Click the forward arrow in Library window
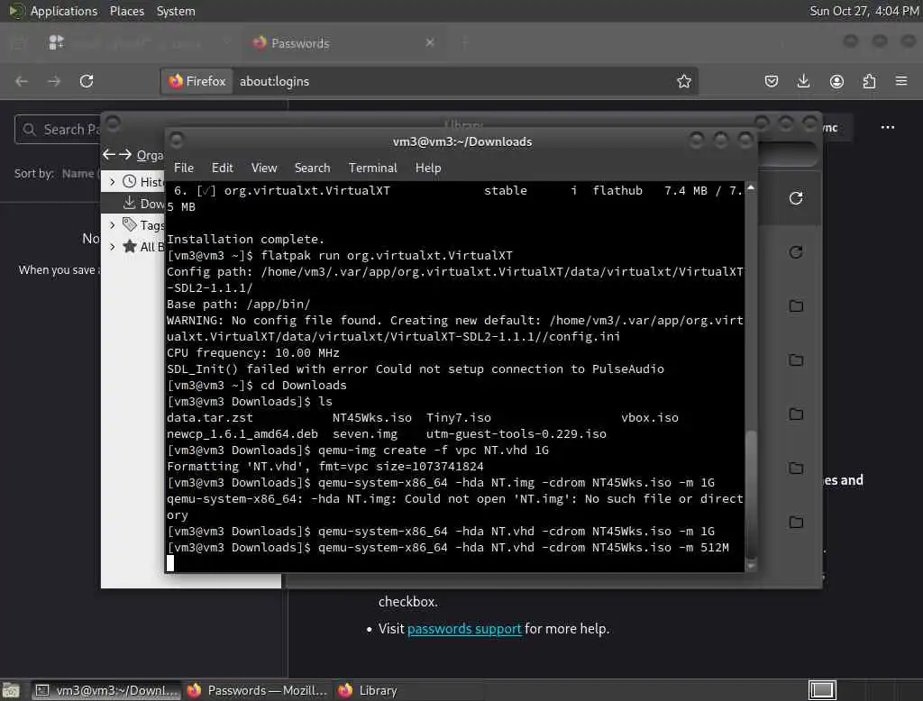Screen dimensions: 923x701 [125, 155]
